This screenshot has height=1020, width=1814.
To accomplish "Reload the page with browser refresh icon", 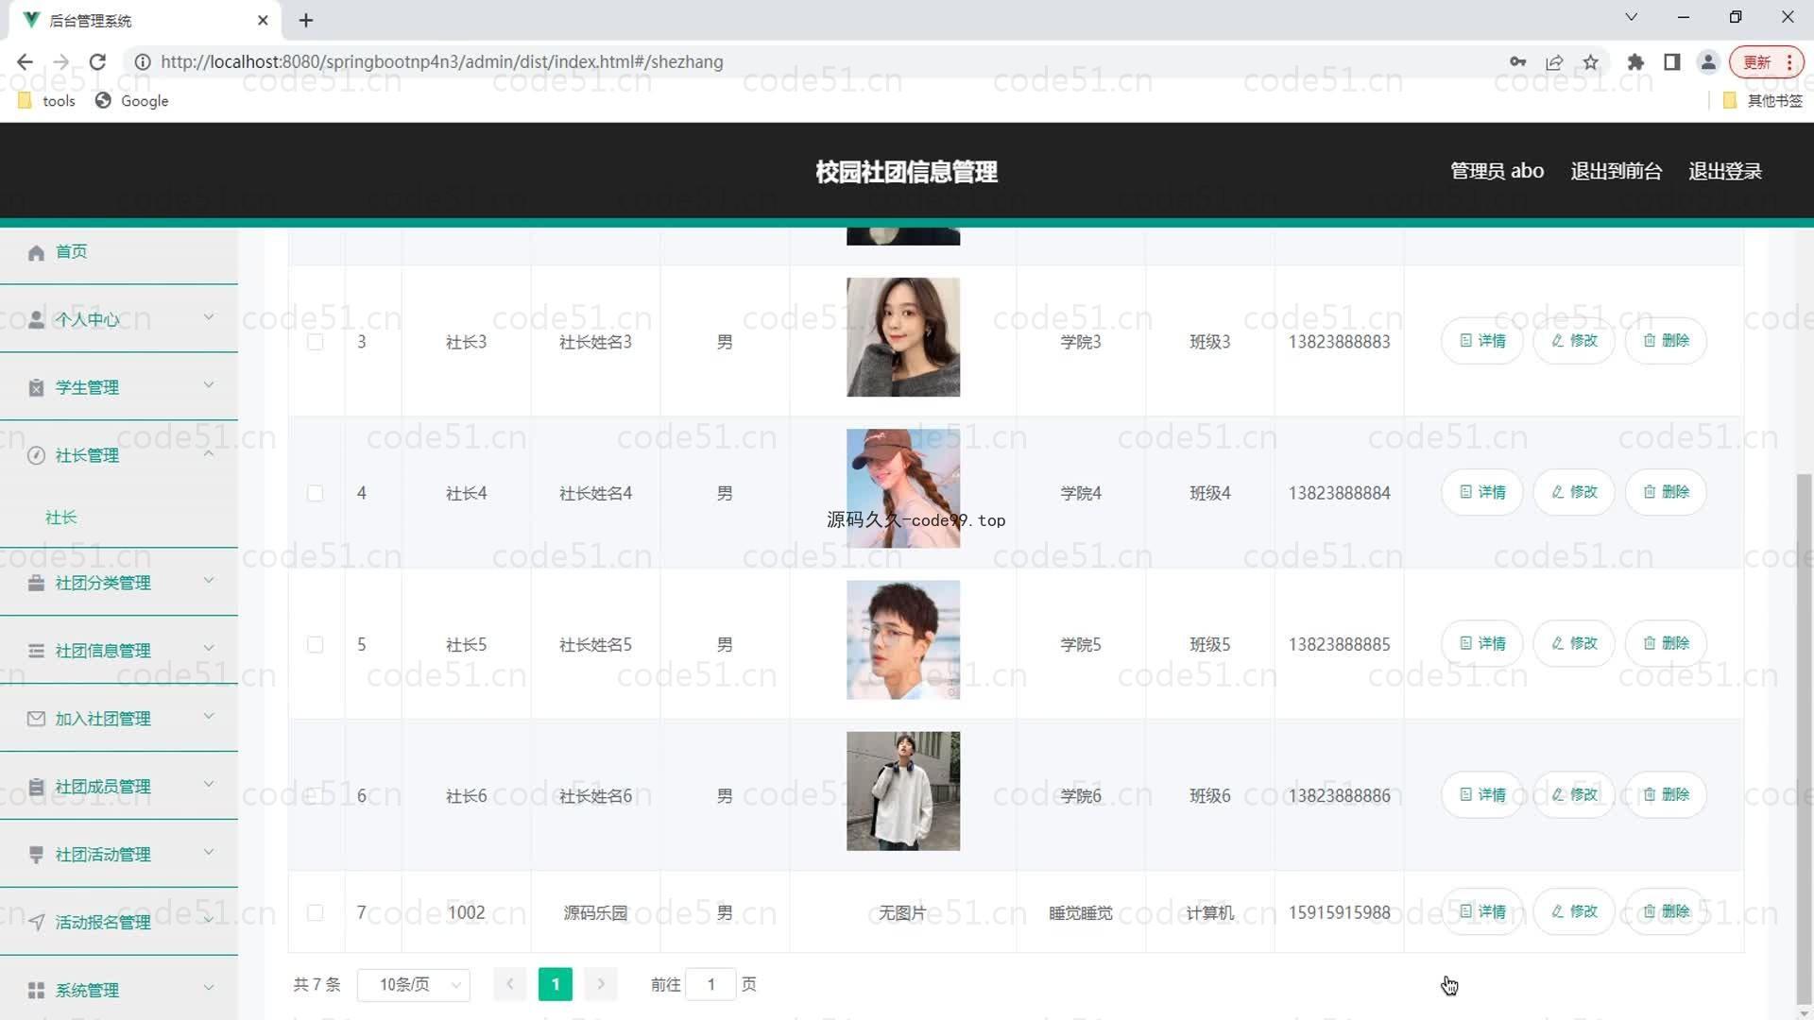I will pyautogui.click(x=97, y=61).
